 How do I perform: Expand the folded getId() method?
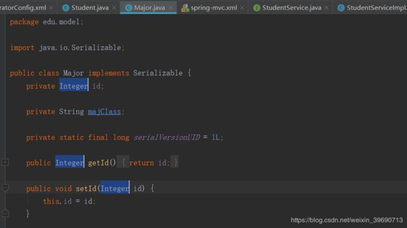click(5, 162)
